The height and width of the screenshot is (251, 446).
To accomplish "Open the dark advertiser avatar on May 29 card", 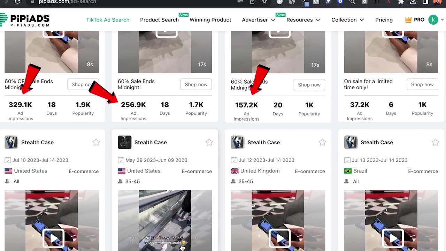I will (x=124, y=142).
